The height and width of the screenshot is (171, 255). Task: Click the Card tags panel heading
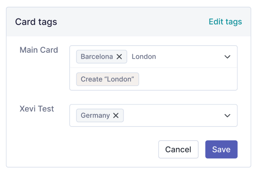click(x=36, y=22)
